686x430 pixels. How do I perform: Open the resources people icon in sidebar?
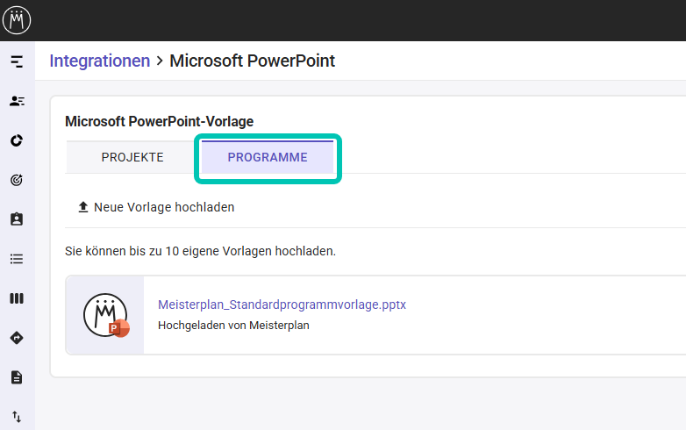click(17, 101)
